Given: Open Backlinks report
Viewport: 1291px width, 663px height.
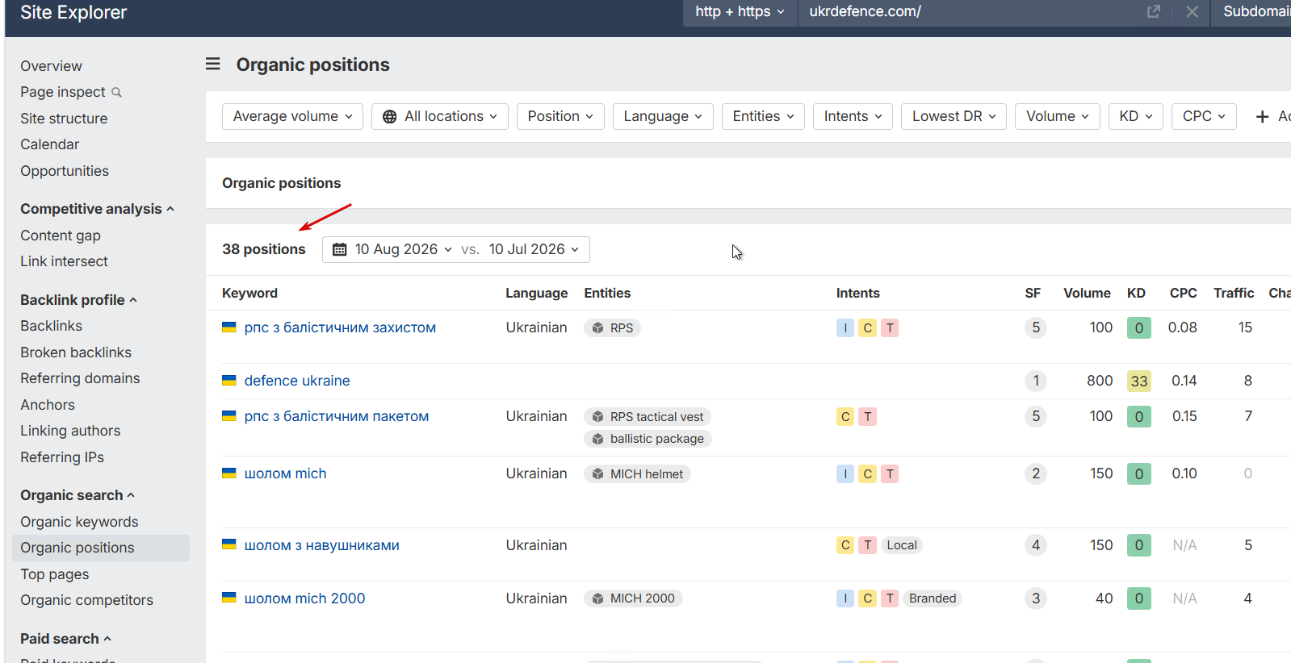Looking at the screenshot, I should (51, 326).
